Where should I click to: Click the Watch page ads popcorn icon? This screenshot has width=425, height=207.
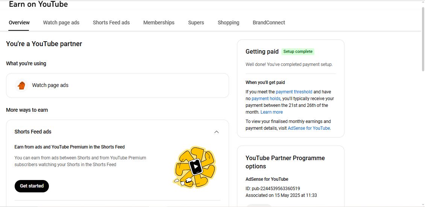[21, 85]
